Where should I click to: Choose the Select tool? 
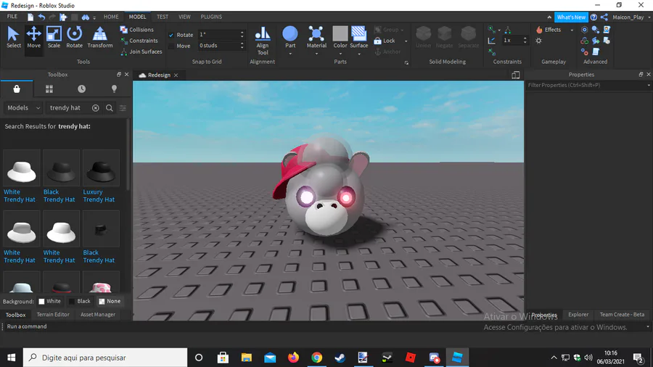(x=13, y=38)
